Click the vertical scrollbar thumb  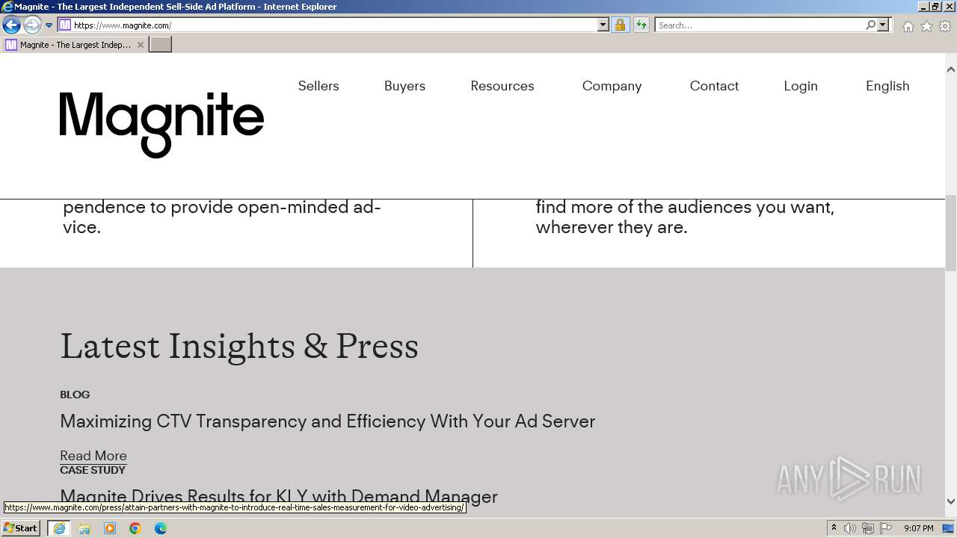[x=951, y=232]
